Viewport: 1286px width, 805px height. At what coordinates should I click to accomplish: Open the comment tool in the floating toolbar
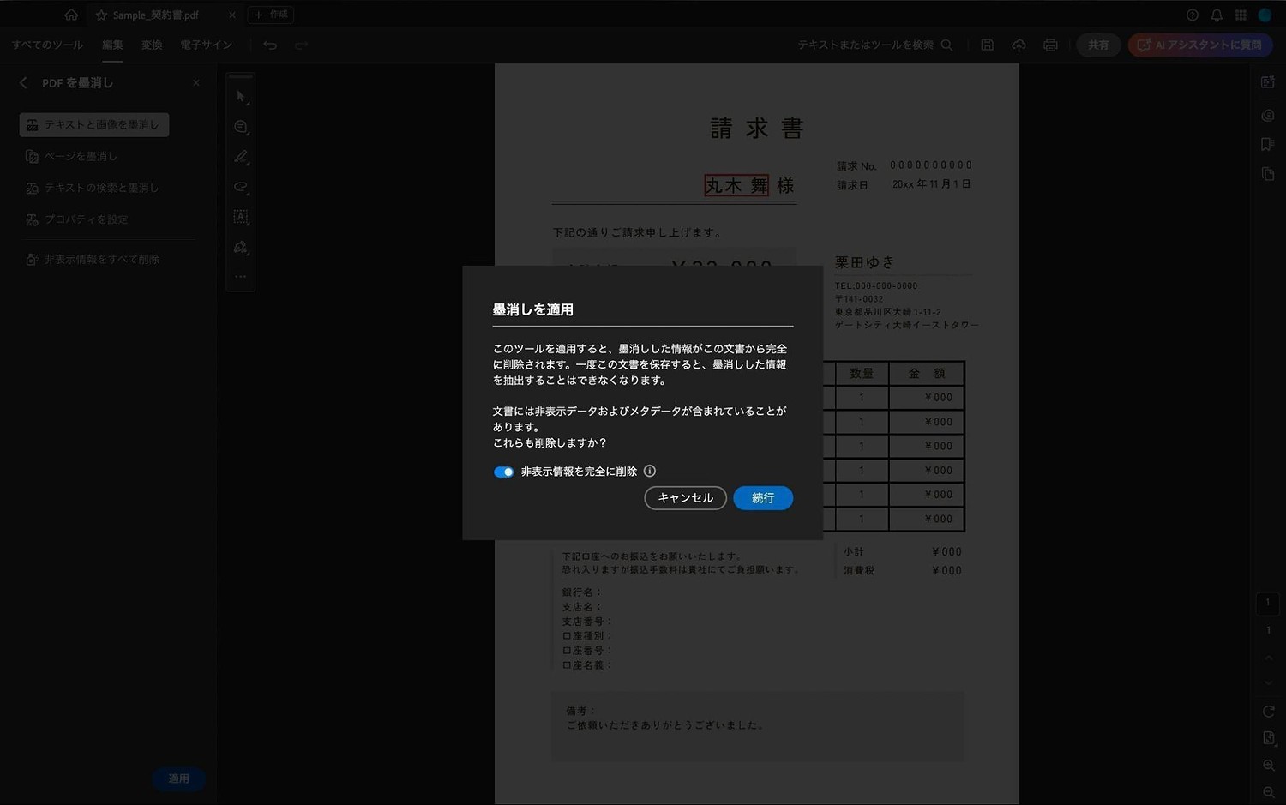[240, 126]
